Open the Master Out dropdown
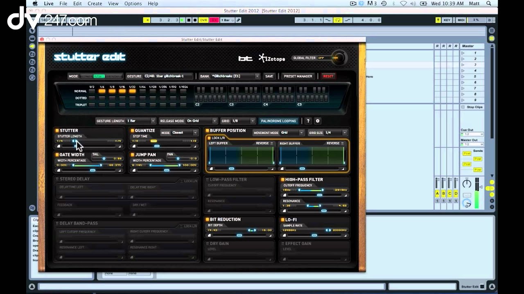 tap(472, 144)
